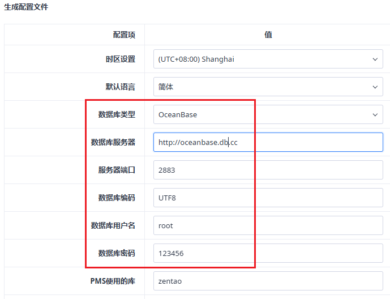The width and height of the screenshot is (390, 299).
Task: Click the 数据库编码 label
Action: 117,198
